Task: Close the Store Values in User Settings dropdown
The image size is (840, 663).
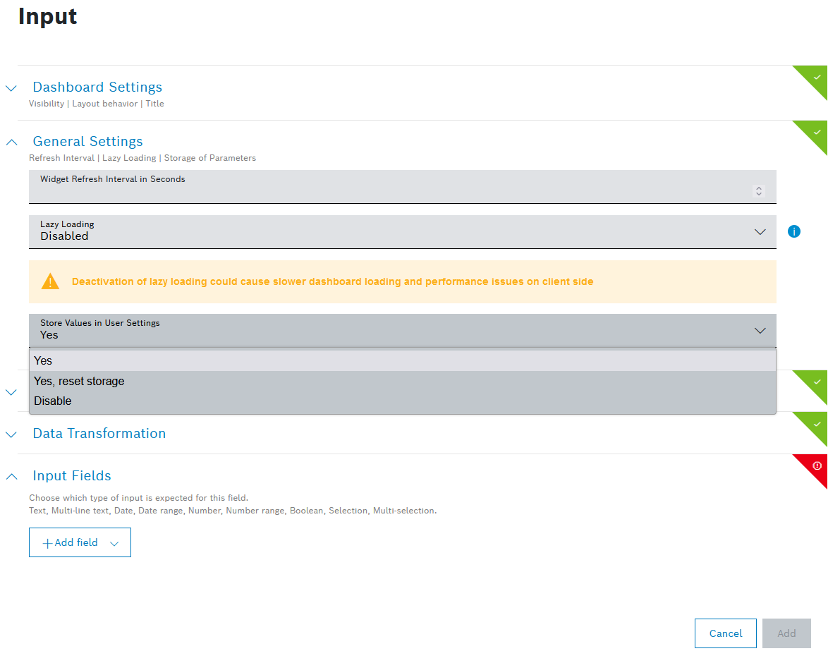Action: pyautogui.click(x=760, y=330)
